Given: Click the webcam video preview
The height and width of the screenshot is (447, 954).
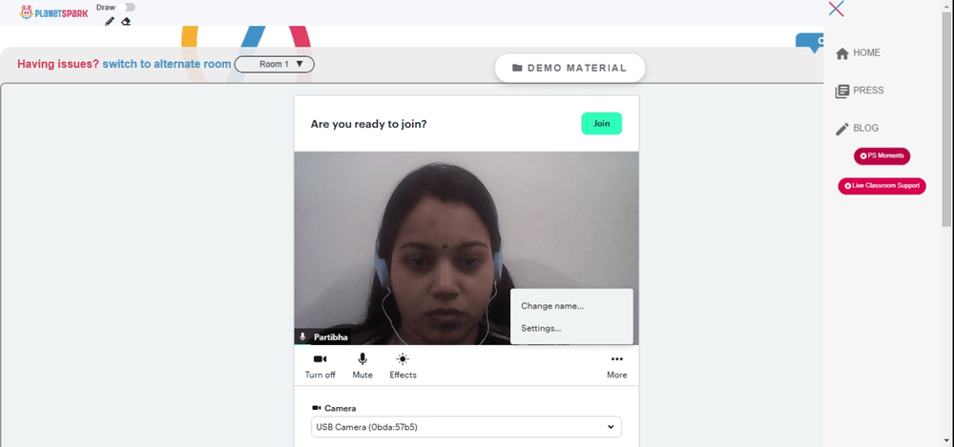Looking at the screenshot, I should click(x=467, y=248).
